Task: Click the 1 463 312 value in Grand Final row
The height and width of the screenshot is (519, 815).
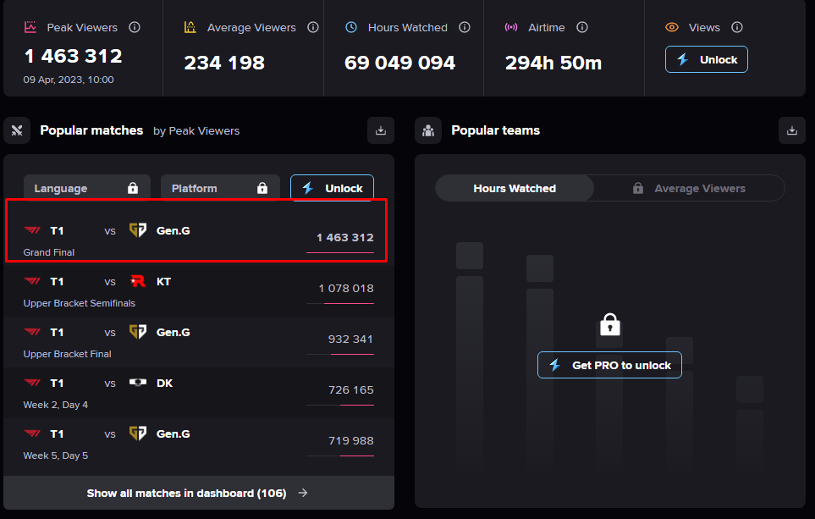Action: click(x=345, y=237)
